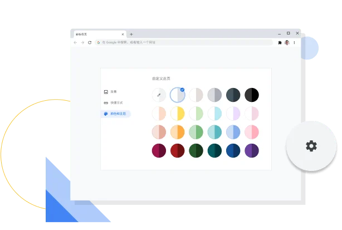Click the browser forward arrow
Screen dimensions: 342x230
[x=82, y=42]
